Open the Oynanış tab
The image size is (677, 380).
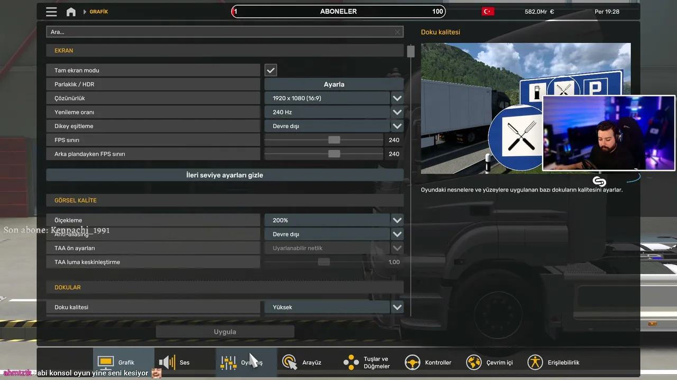[246, 363]
